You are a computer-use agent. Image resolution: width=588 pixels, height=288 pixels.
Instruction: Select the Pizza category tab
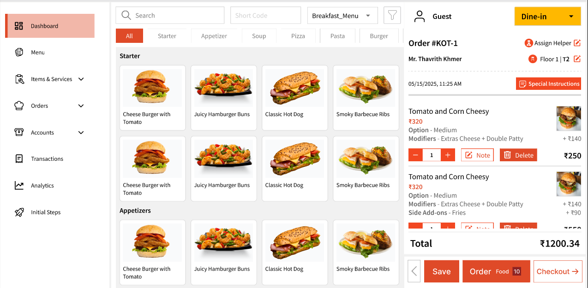click(x=298, y=36)
